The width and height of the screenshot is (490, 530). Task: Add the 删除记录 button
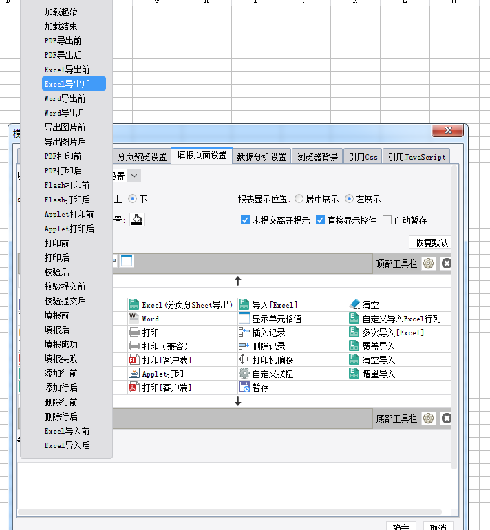point(262,346)
